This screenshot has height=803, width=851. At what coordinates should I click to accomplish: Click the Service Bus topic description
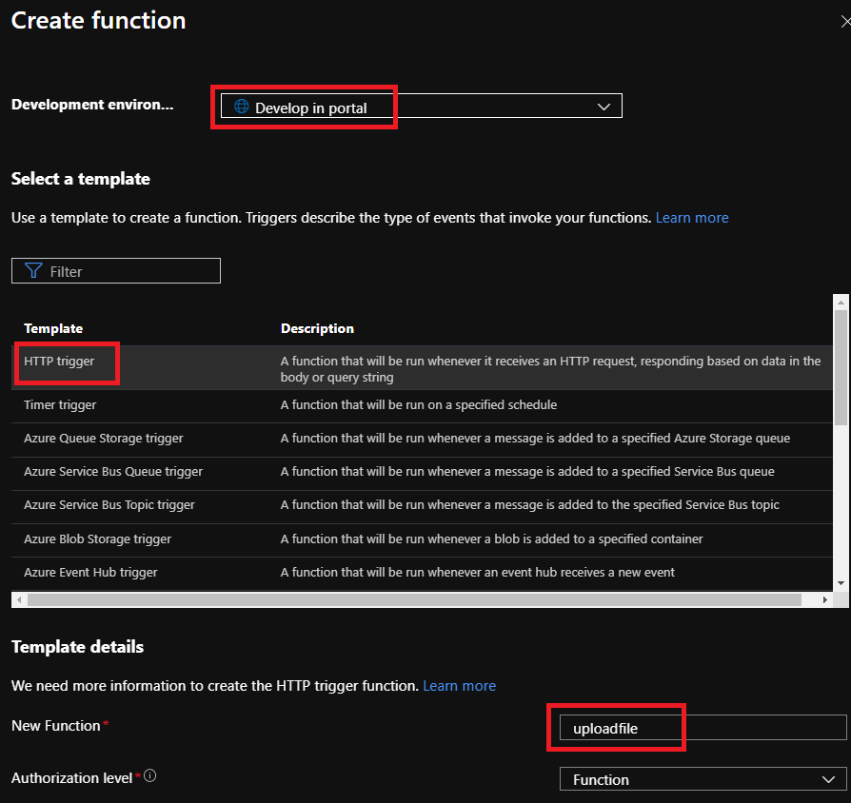[529, 505]
